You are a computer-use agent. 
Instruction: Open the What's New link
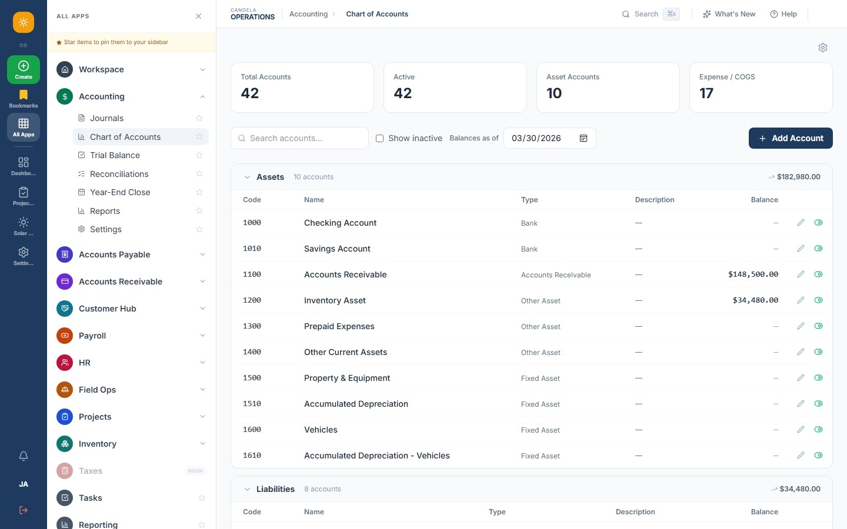(729, 14)
